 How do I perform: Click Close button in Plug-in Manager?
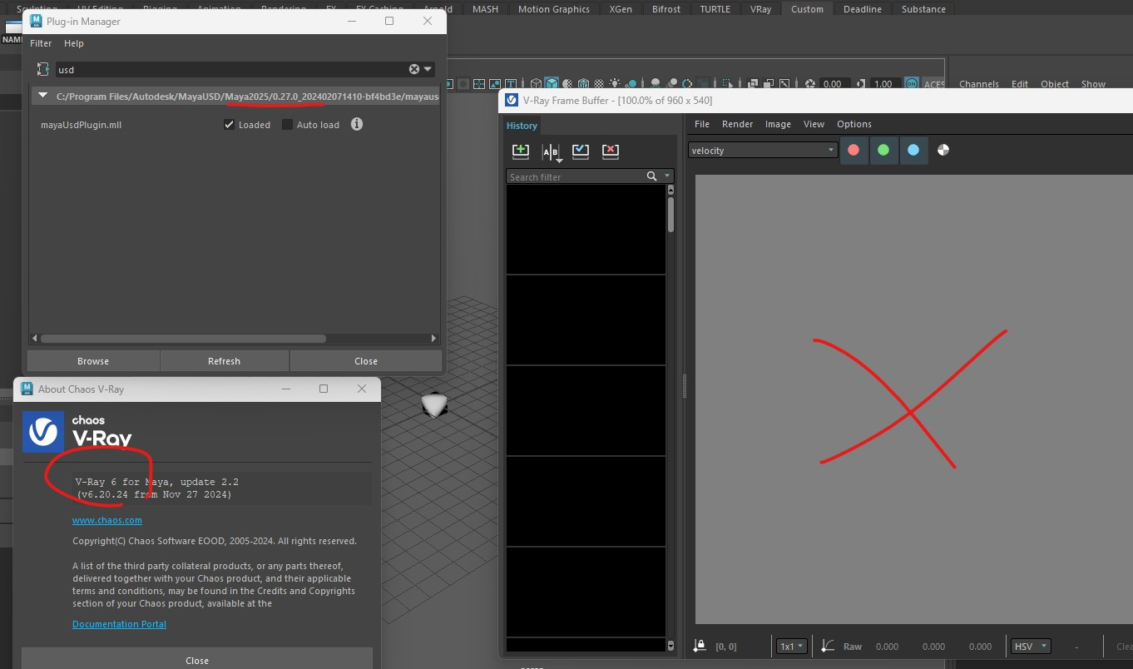click(366, 361)
